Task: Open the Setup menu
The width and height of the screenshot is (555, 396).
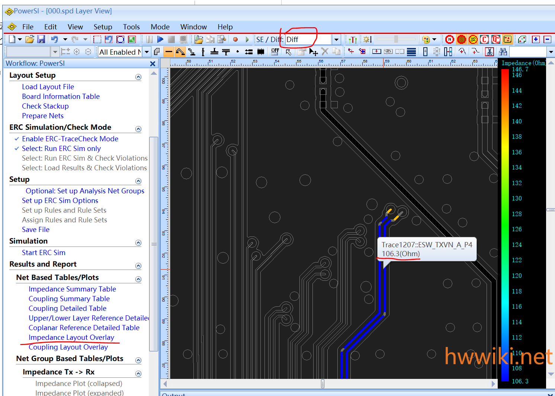Action: (103, 27)
